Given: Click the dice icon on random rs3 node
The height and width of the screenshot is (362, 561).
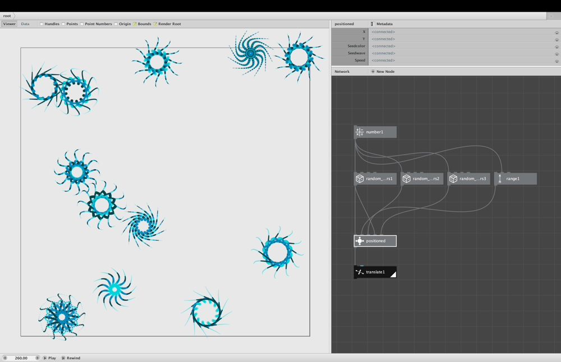Looking at the screenshot, I should coord(453,179).
